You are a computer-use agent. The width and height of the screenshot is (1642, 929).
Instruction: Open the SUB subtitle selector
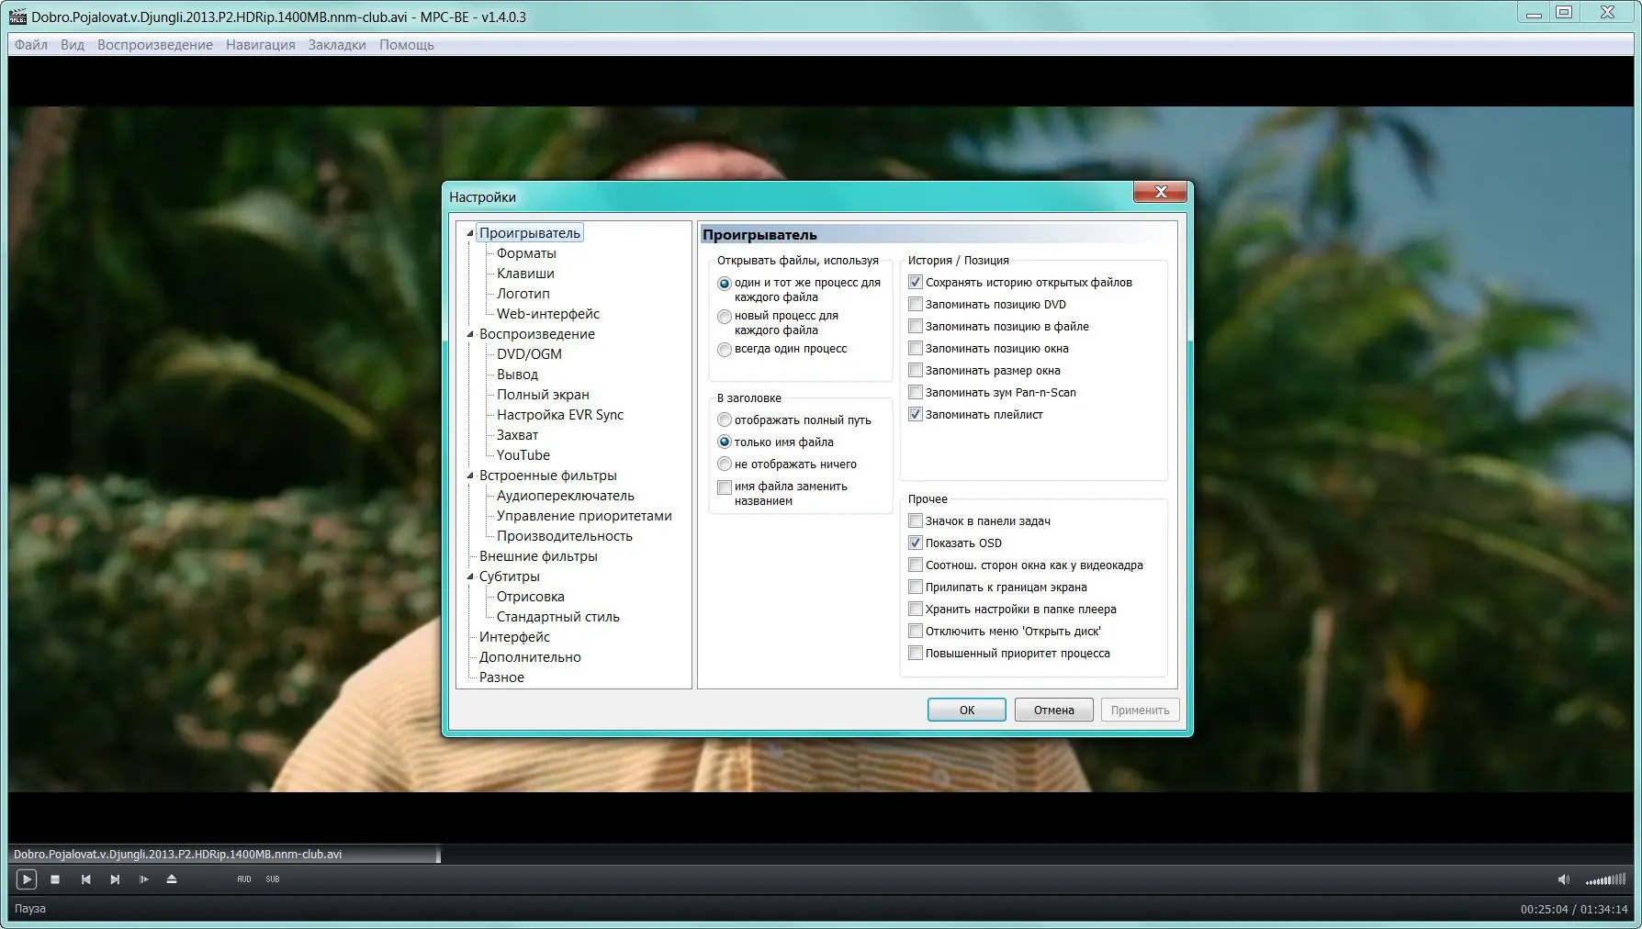click(273, 879)
